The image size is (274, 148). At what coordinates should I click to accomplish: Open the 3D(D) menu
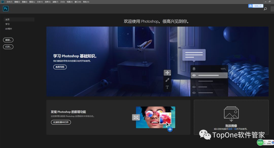[x=62, y=2]
